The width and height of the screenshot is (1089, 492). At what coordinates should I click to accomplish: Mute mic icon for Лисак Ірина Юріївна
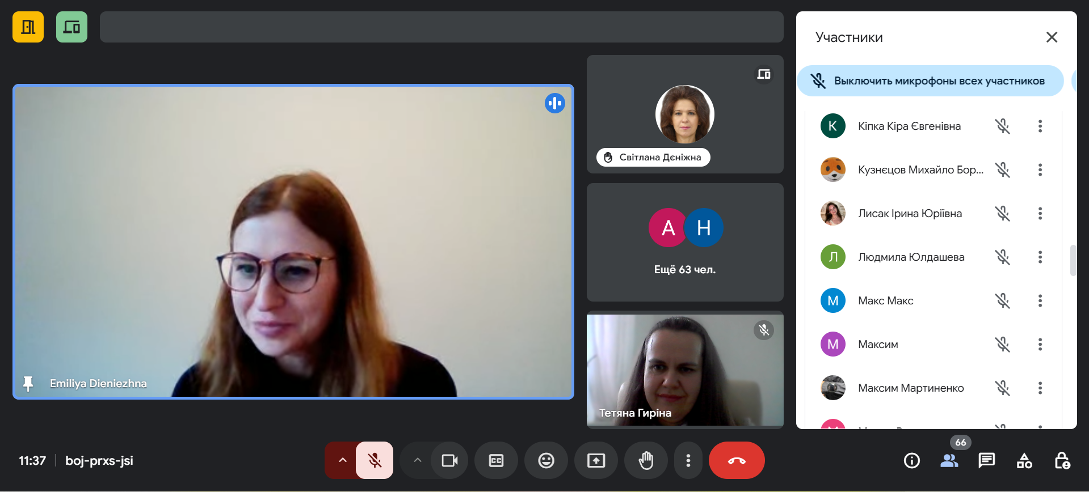[x=1002, y=213]
